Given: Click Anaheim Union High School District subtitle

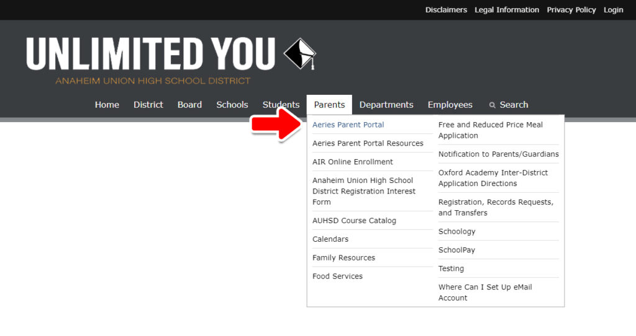Looking at the screenshot, I should [x=153, y=81].
